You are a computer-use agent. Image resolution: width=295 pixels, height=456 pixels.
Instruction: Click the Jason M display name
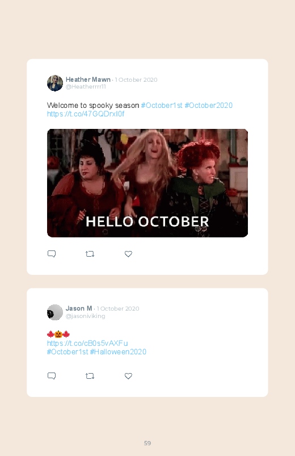tap(79, 308)
